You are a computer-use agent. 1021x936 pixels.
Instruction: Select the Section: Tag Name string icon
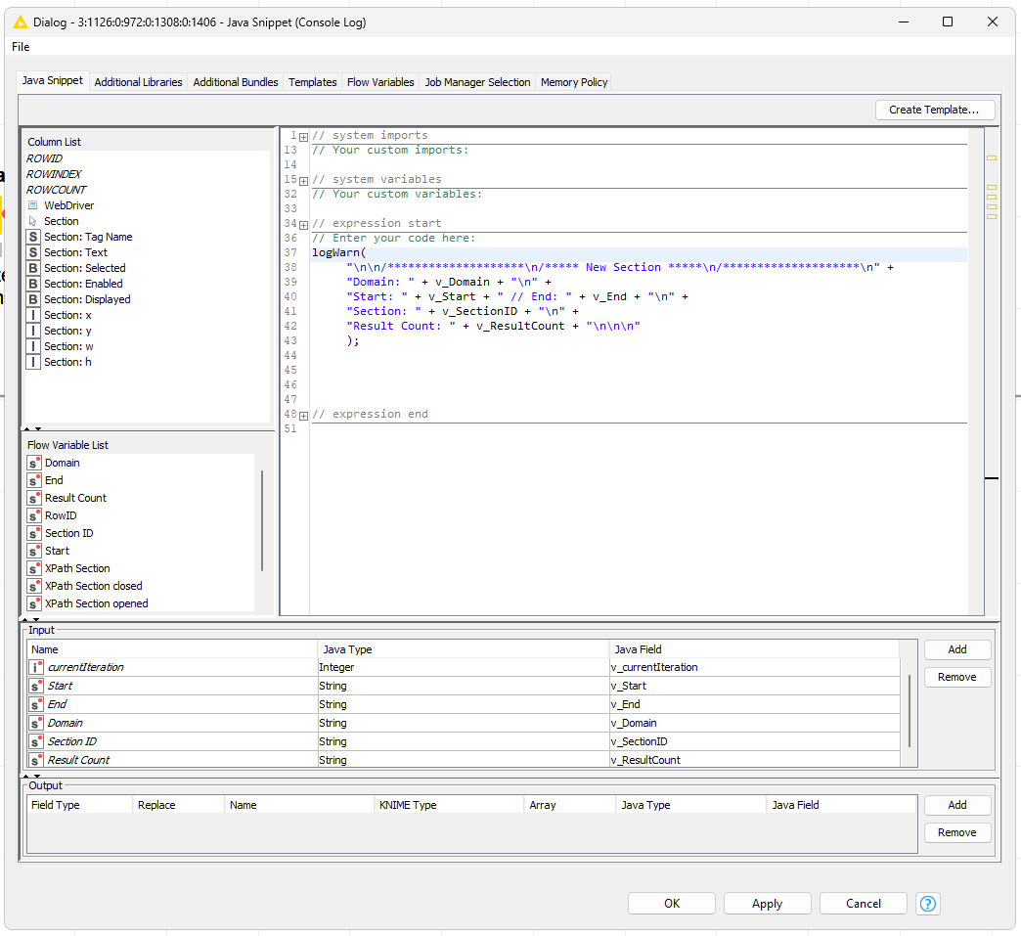point(33,237)
